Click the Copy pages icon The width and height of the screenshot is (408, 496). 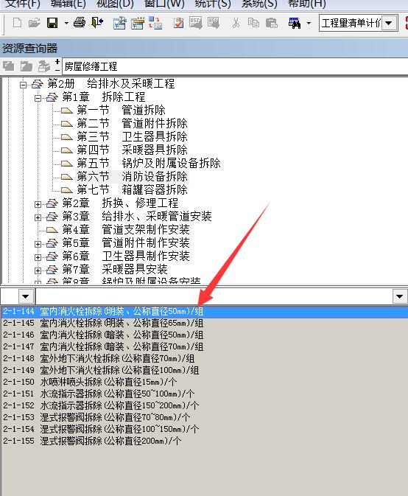point(253,23)
